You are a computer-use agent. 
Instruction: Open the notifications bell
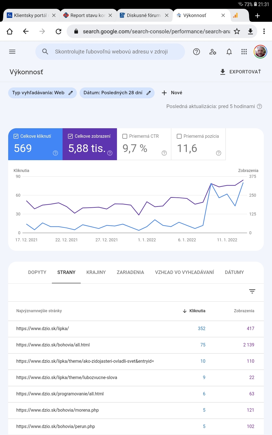(x=229, y=52)
